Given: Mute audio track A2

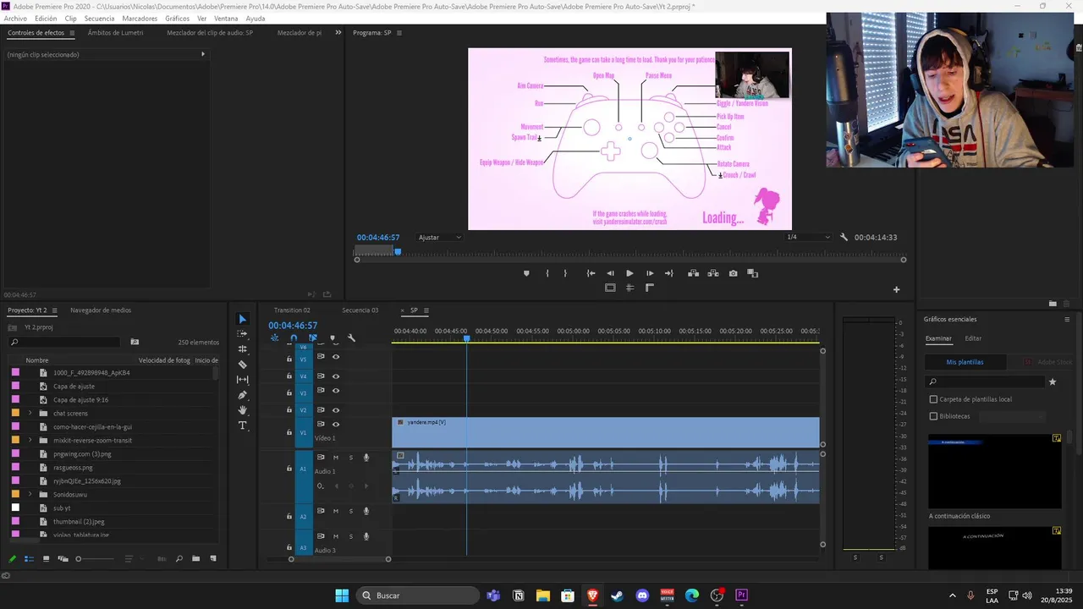Looking at the screenshot, I should [x=336, y=511].
